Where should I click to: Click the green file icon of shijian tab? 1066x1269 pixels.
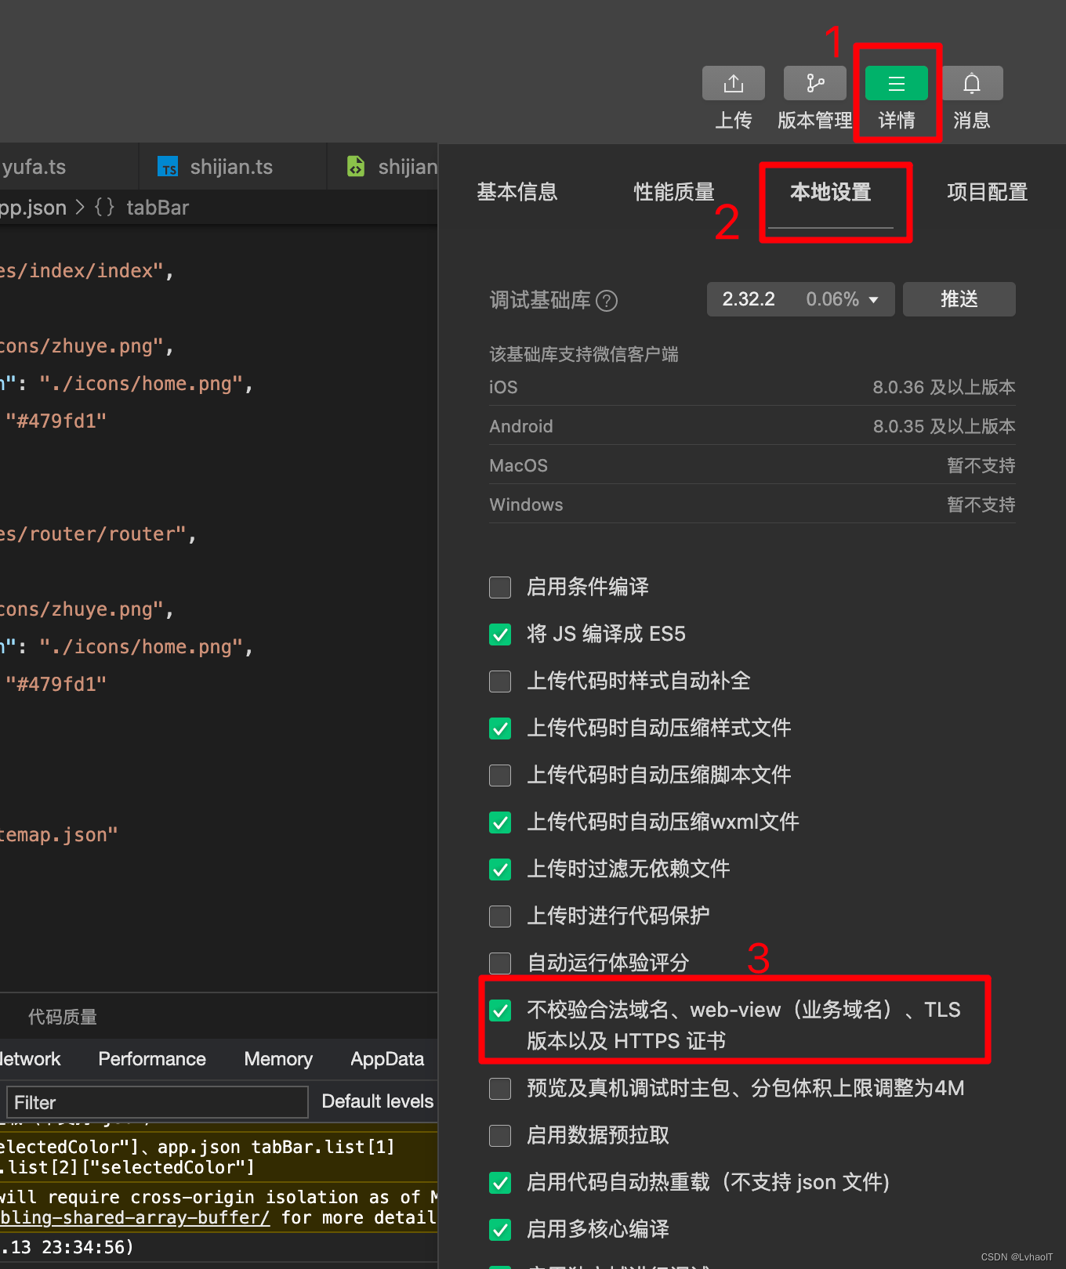(x=356, y=166)
